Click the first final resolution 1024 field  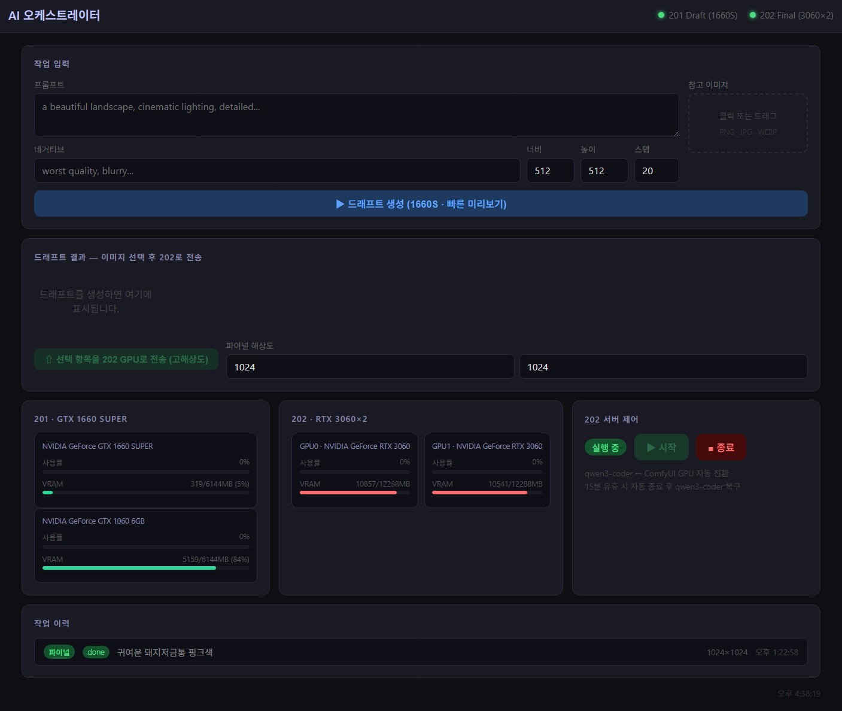(370, 367)
